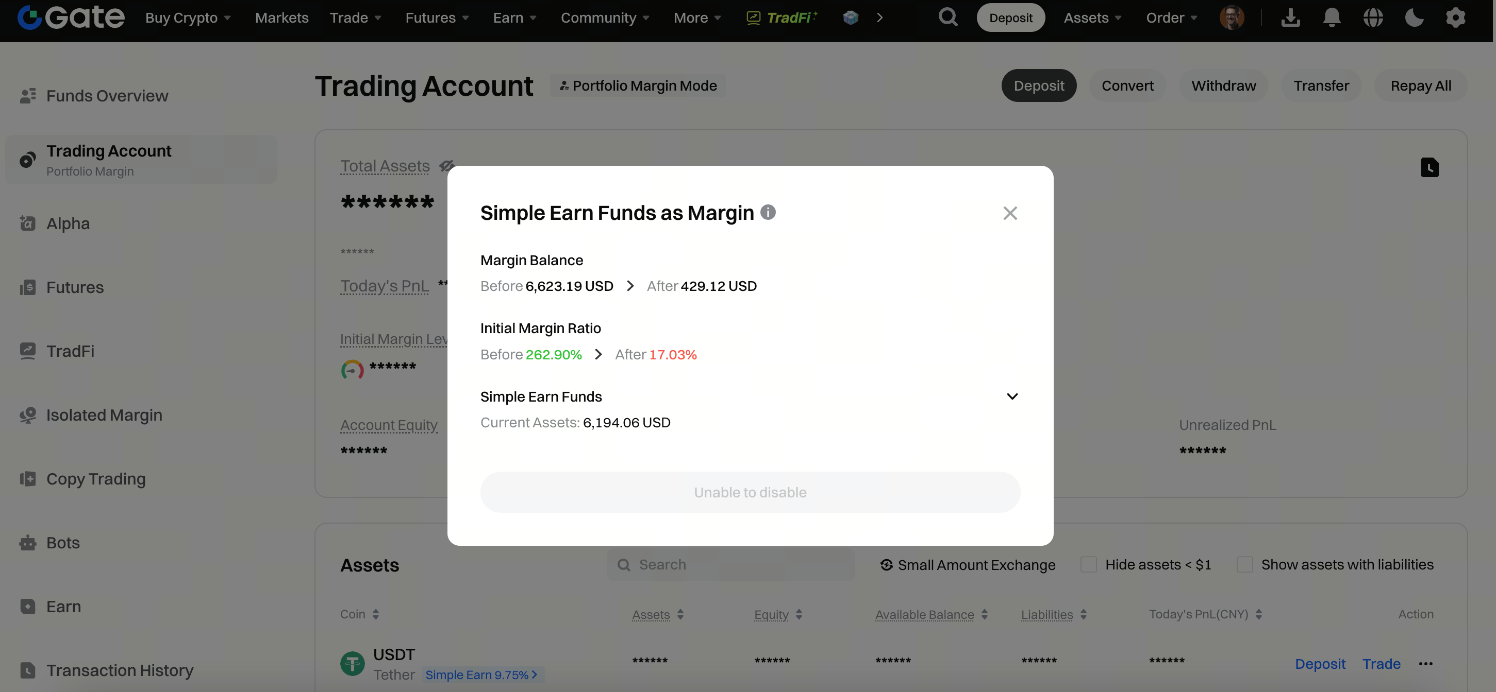Check the Hide assets < $1 checkbox
This screenshot has width=1496, height=692.
1088,564
